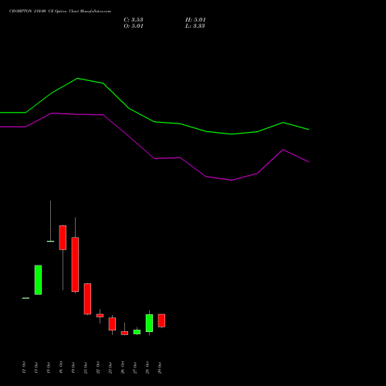Image resolution: width=386 pixels, height=386 pixels.
Task: Select the red candlestick for 29 Oct
Action: pyautogui.click(x=161, y=320)
